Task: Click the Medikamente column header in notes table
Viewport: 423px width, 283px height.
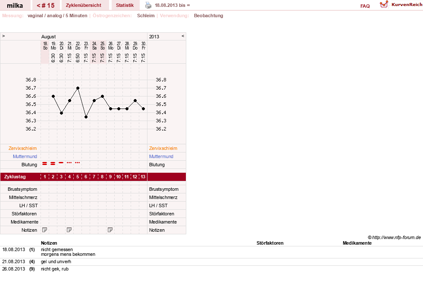Action: [x=357, y=243]
